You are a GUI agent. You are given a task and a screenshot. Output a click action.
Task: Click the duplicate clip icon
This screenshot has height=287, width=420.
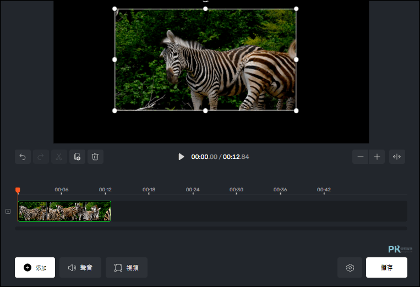[77, 157]
